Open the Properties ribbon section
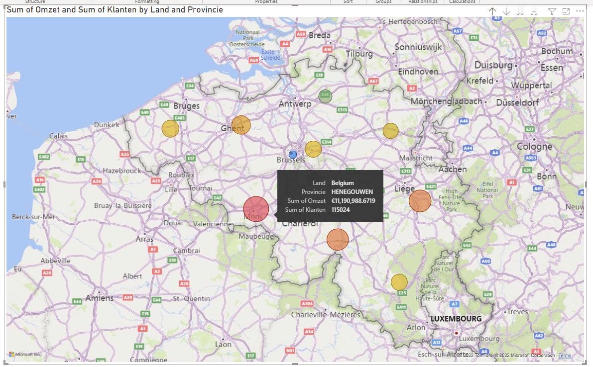Image resolution: width=593 pixels, height=367 pixels. pos(266,2)
